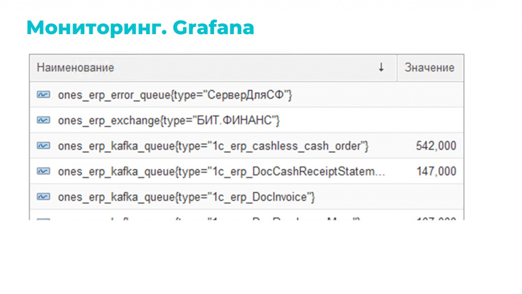
Task: Click the metric icon beside ones_erp_exchange БИТ.ФИНАНС
Action: point(44,120)
